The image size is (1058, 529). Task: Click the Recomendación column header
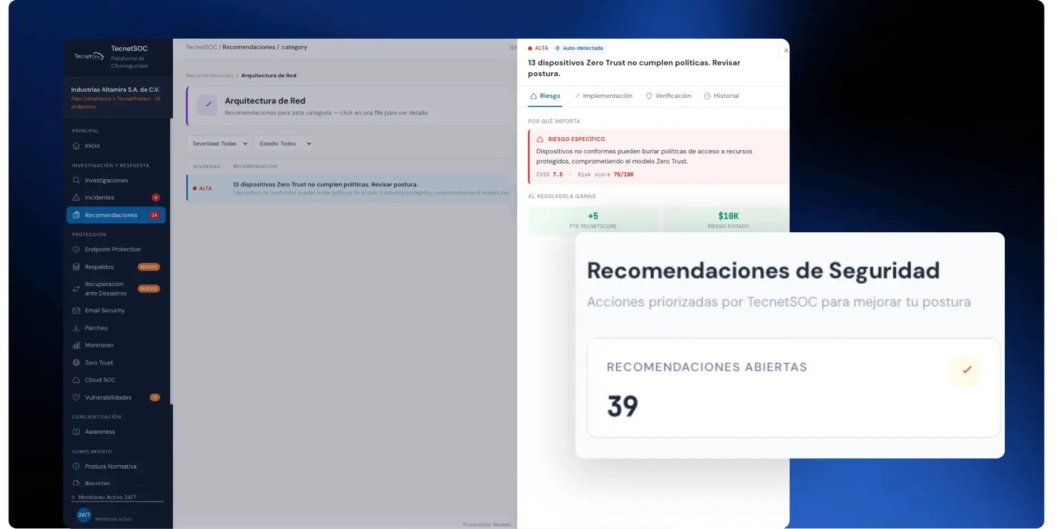tap(255, 166)
